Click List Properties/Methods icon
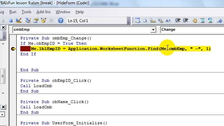The image size is (224, 126). click(138, 21)
